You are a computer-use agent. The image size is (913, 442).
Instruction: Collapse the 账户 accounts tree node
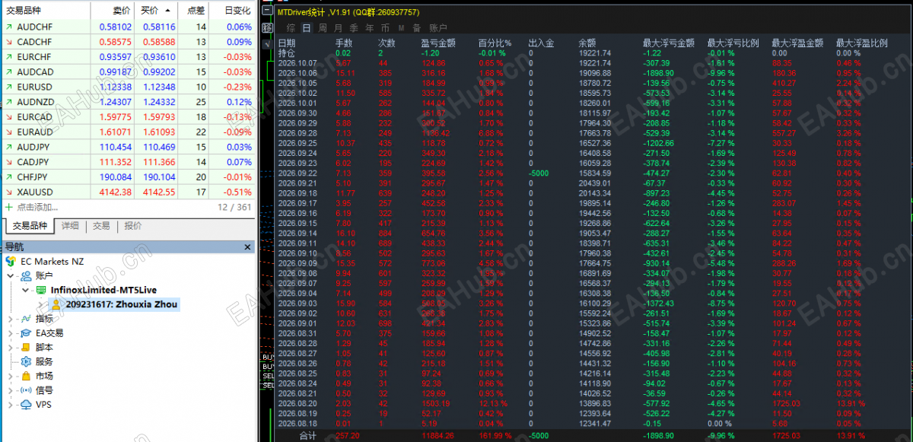pyautogui.click(x=11, y=275)
